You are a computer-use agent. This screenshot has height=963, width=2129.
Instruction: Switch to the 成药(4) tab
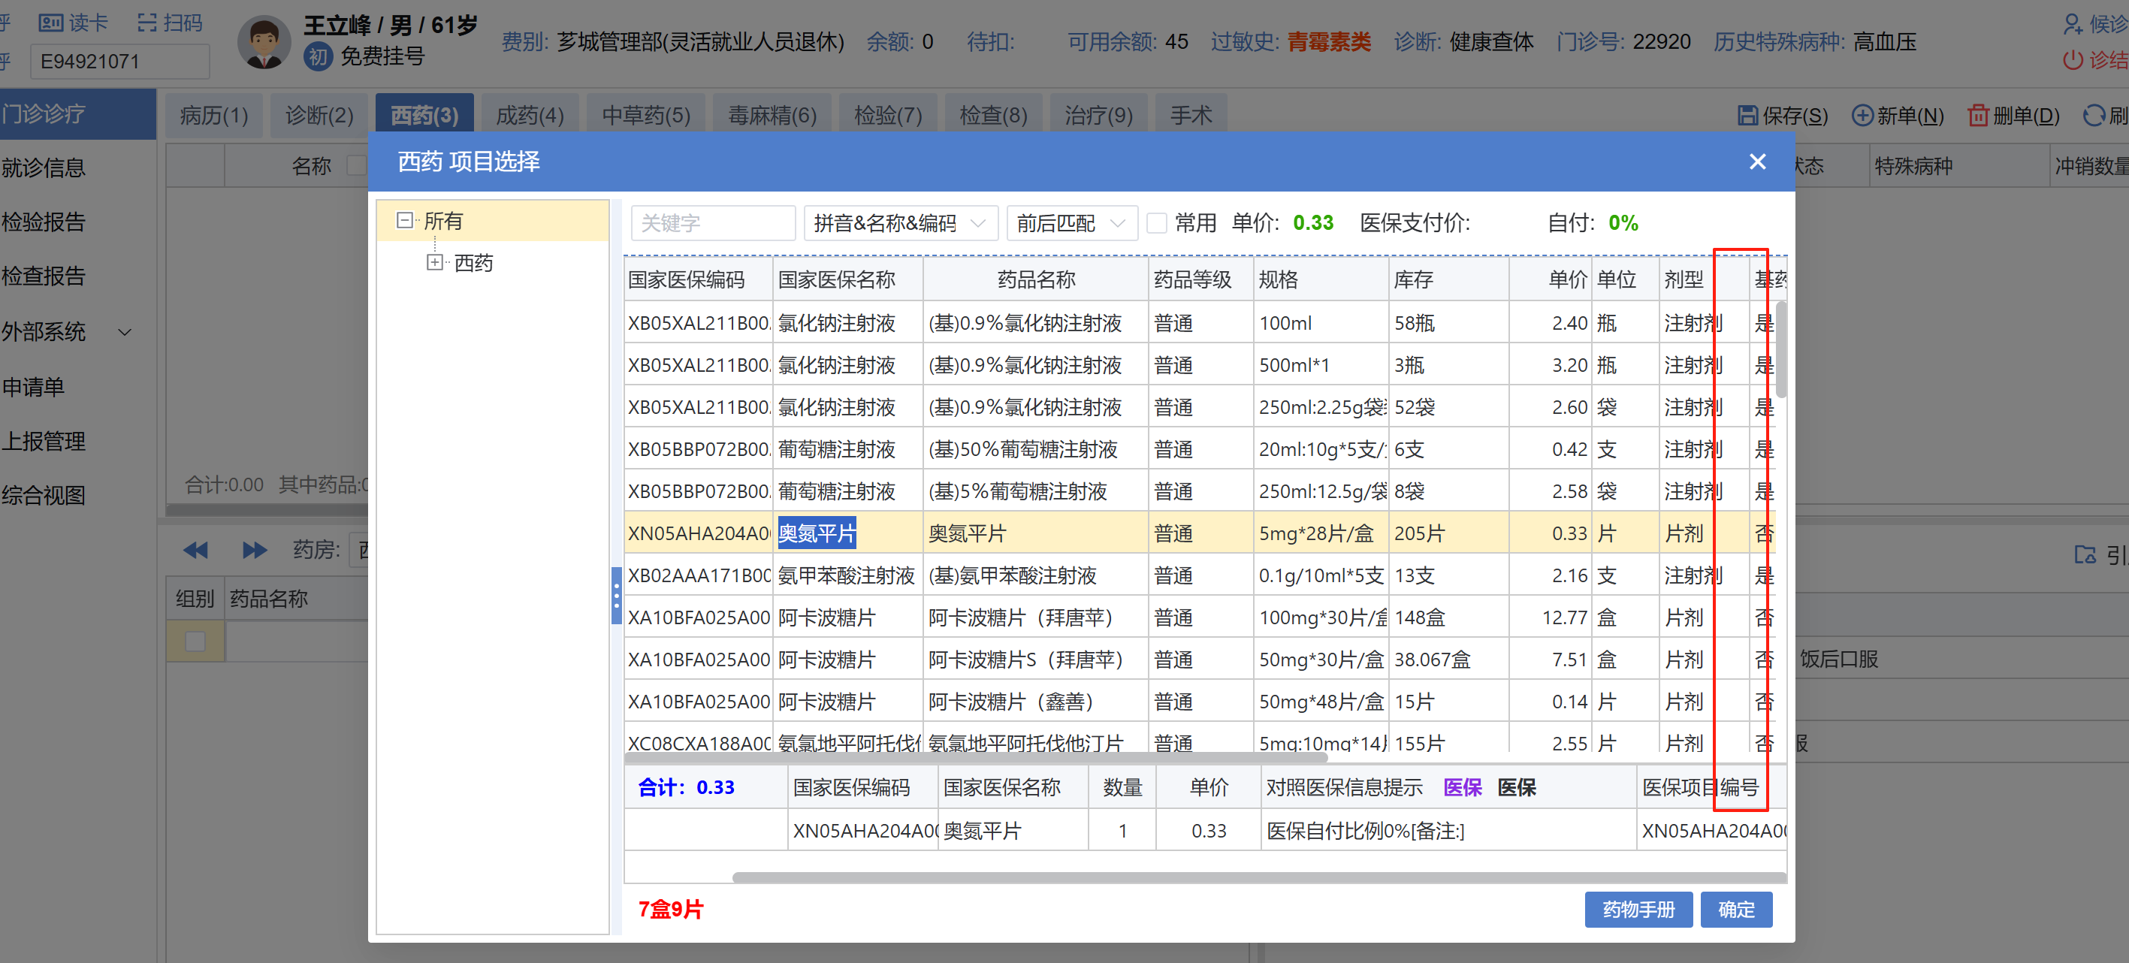coord(529,115)
